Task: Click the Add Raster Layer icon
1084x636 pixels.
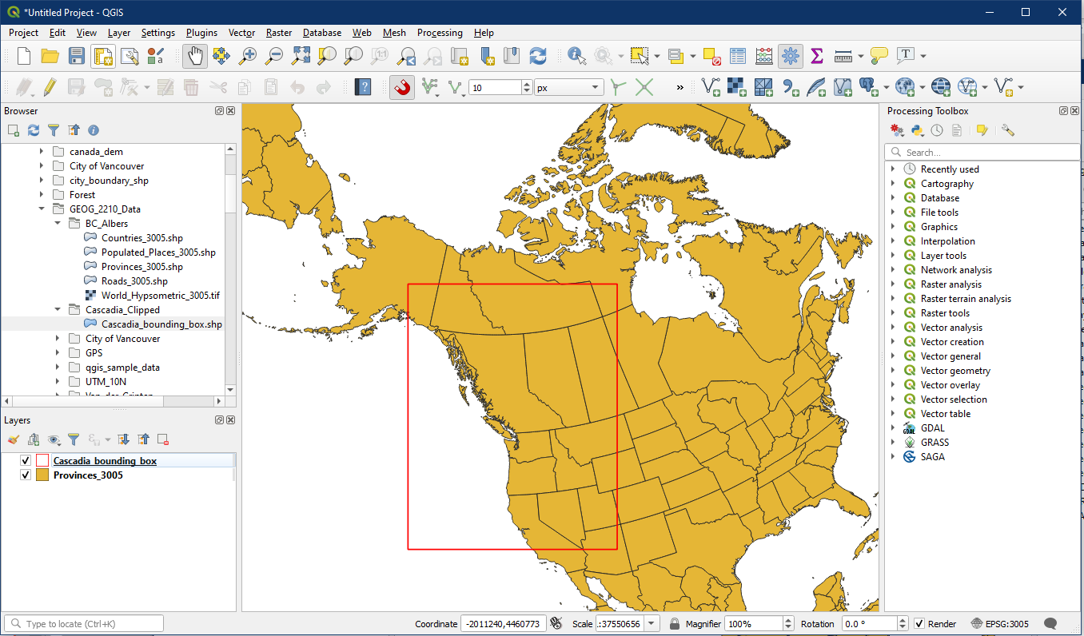Action: [x=738, y=87]
